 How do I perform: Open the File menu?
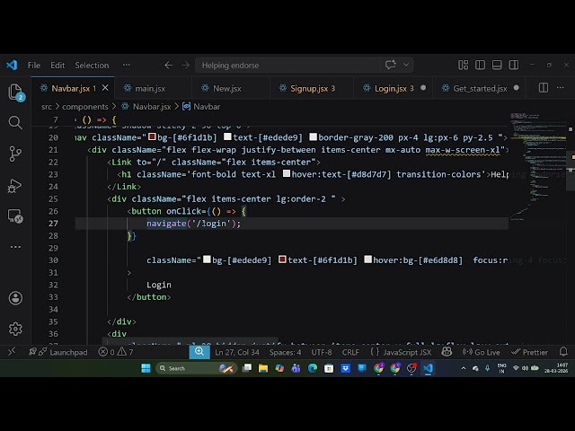(x=34, y=66)
